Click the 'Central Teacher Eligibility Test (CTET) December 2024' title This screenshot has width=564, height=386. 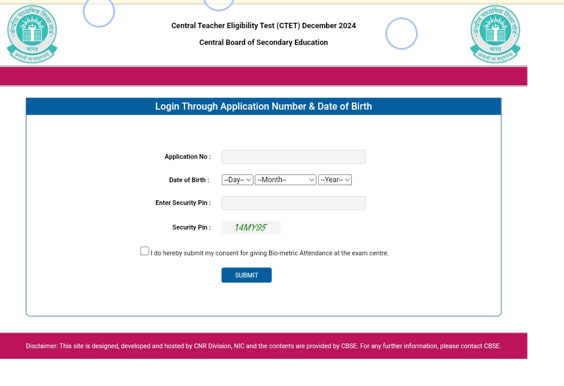tap(264, 26)
